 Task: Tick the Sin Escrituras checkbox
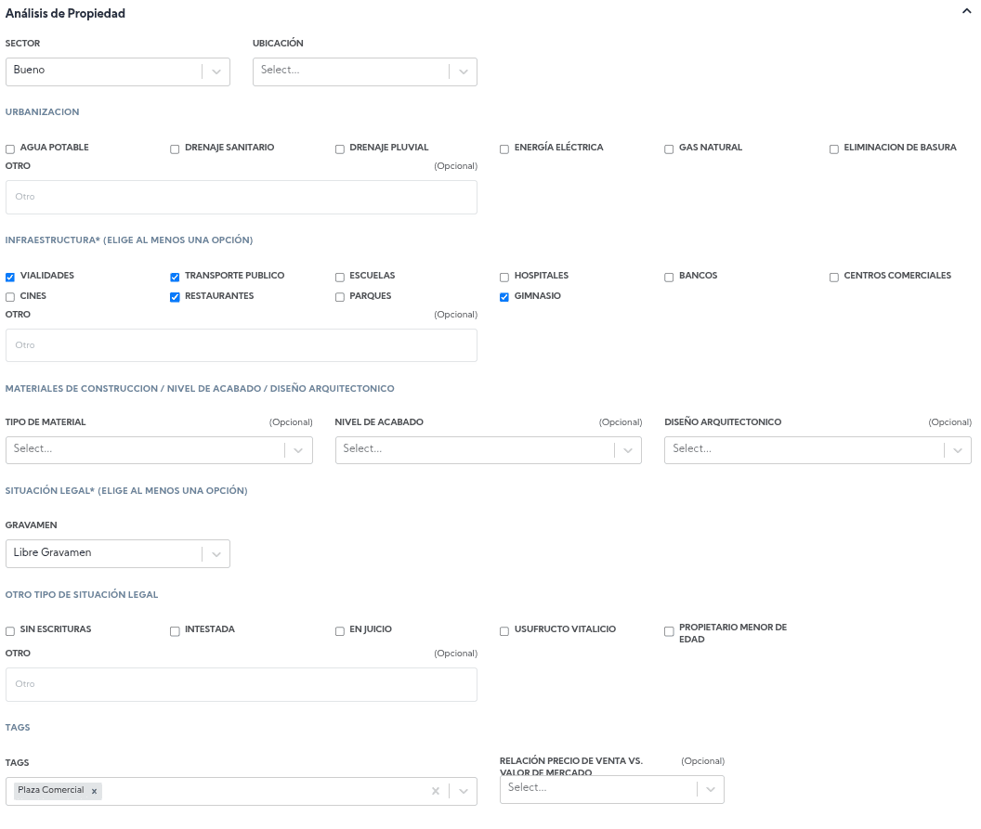[10, 631]
